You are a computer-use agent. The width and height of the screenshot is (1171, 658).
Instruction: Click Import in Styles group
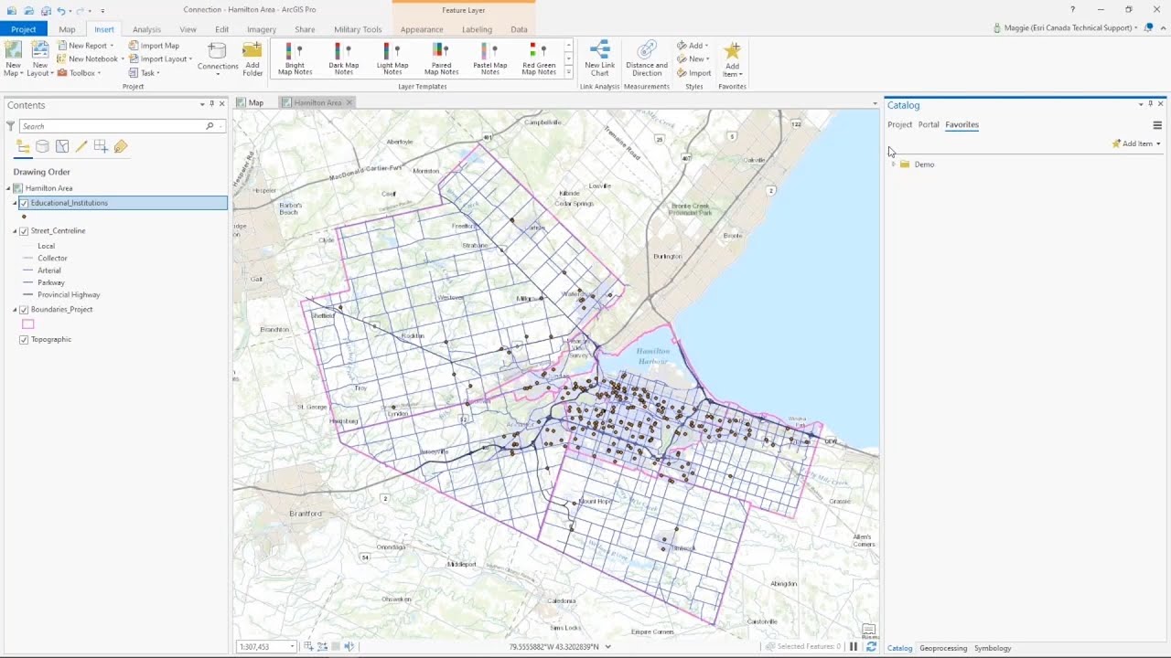(x=694, y=73)
